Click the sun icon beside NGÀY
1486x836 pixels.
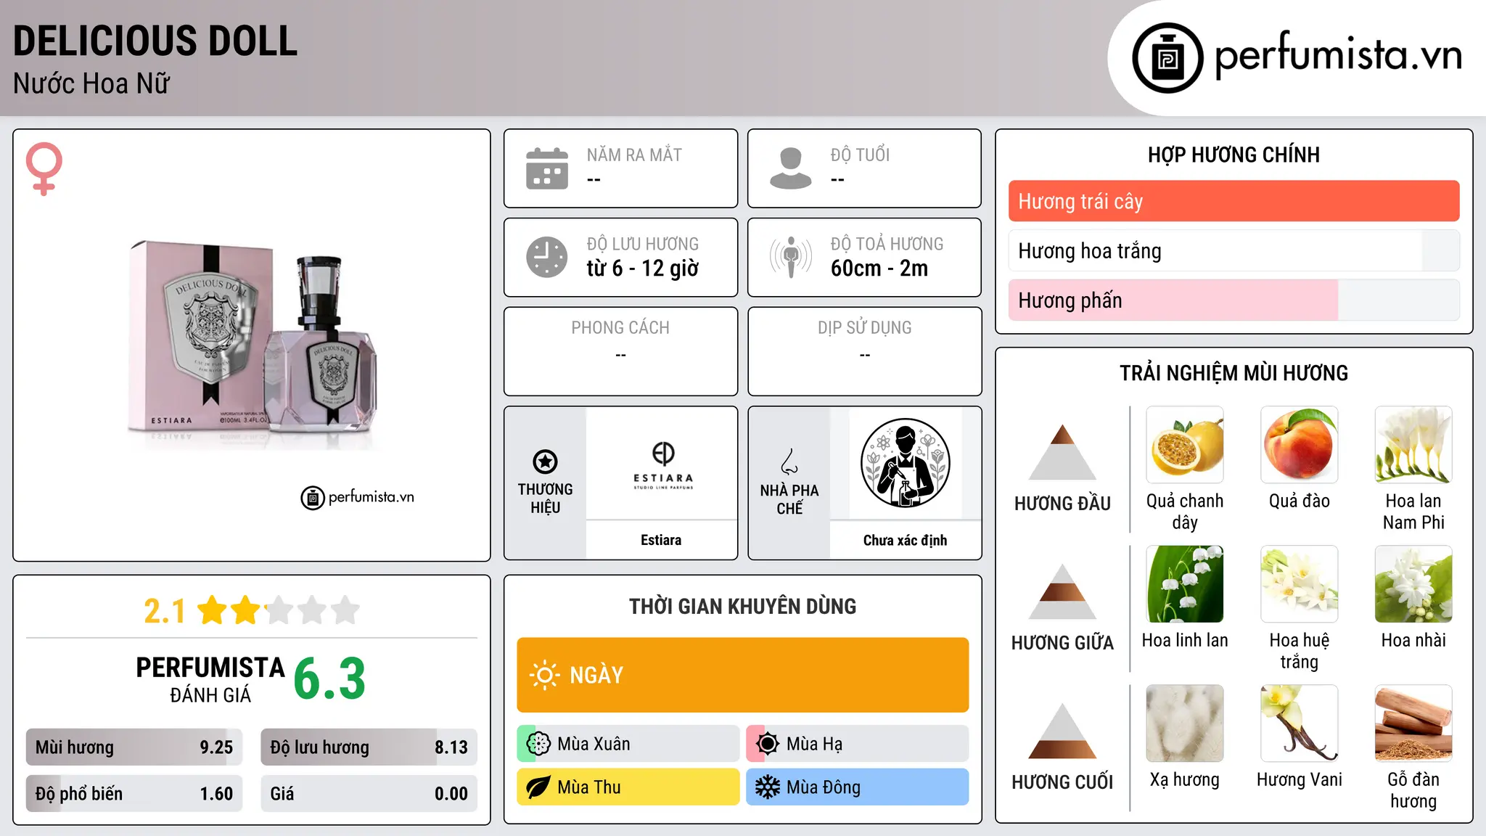pyautogui.click(x=544, y=675)
